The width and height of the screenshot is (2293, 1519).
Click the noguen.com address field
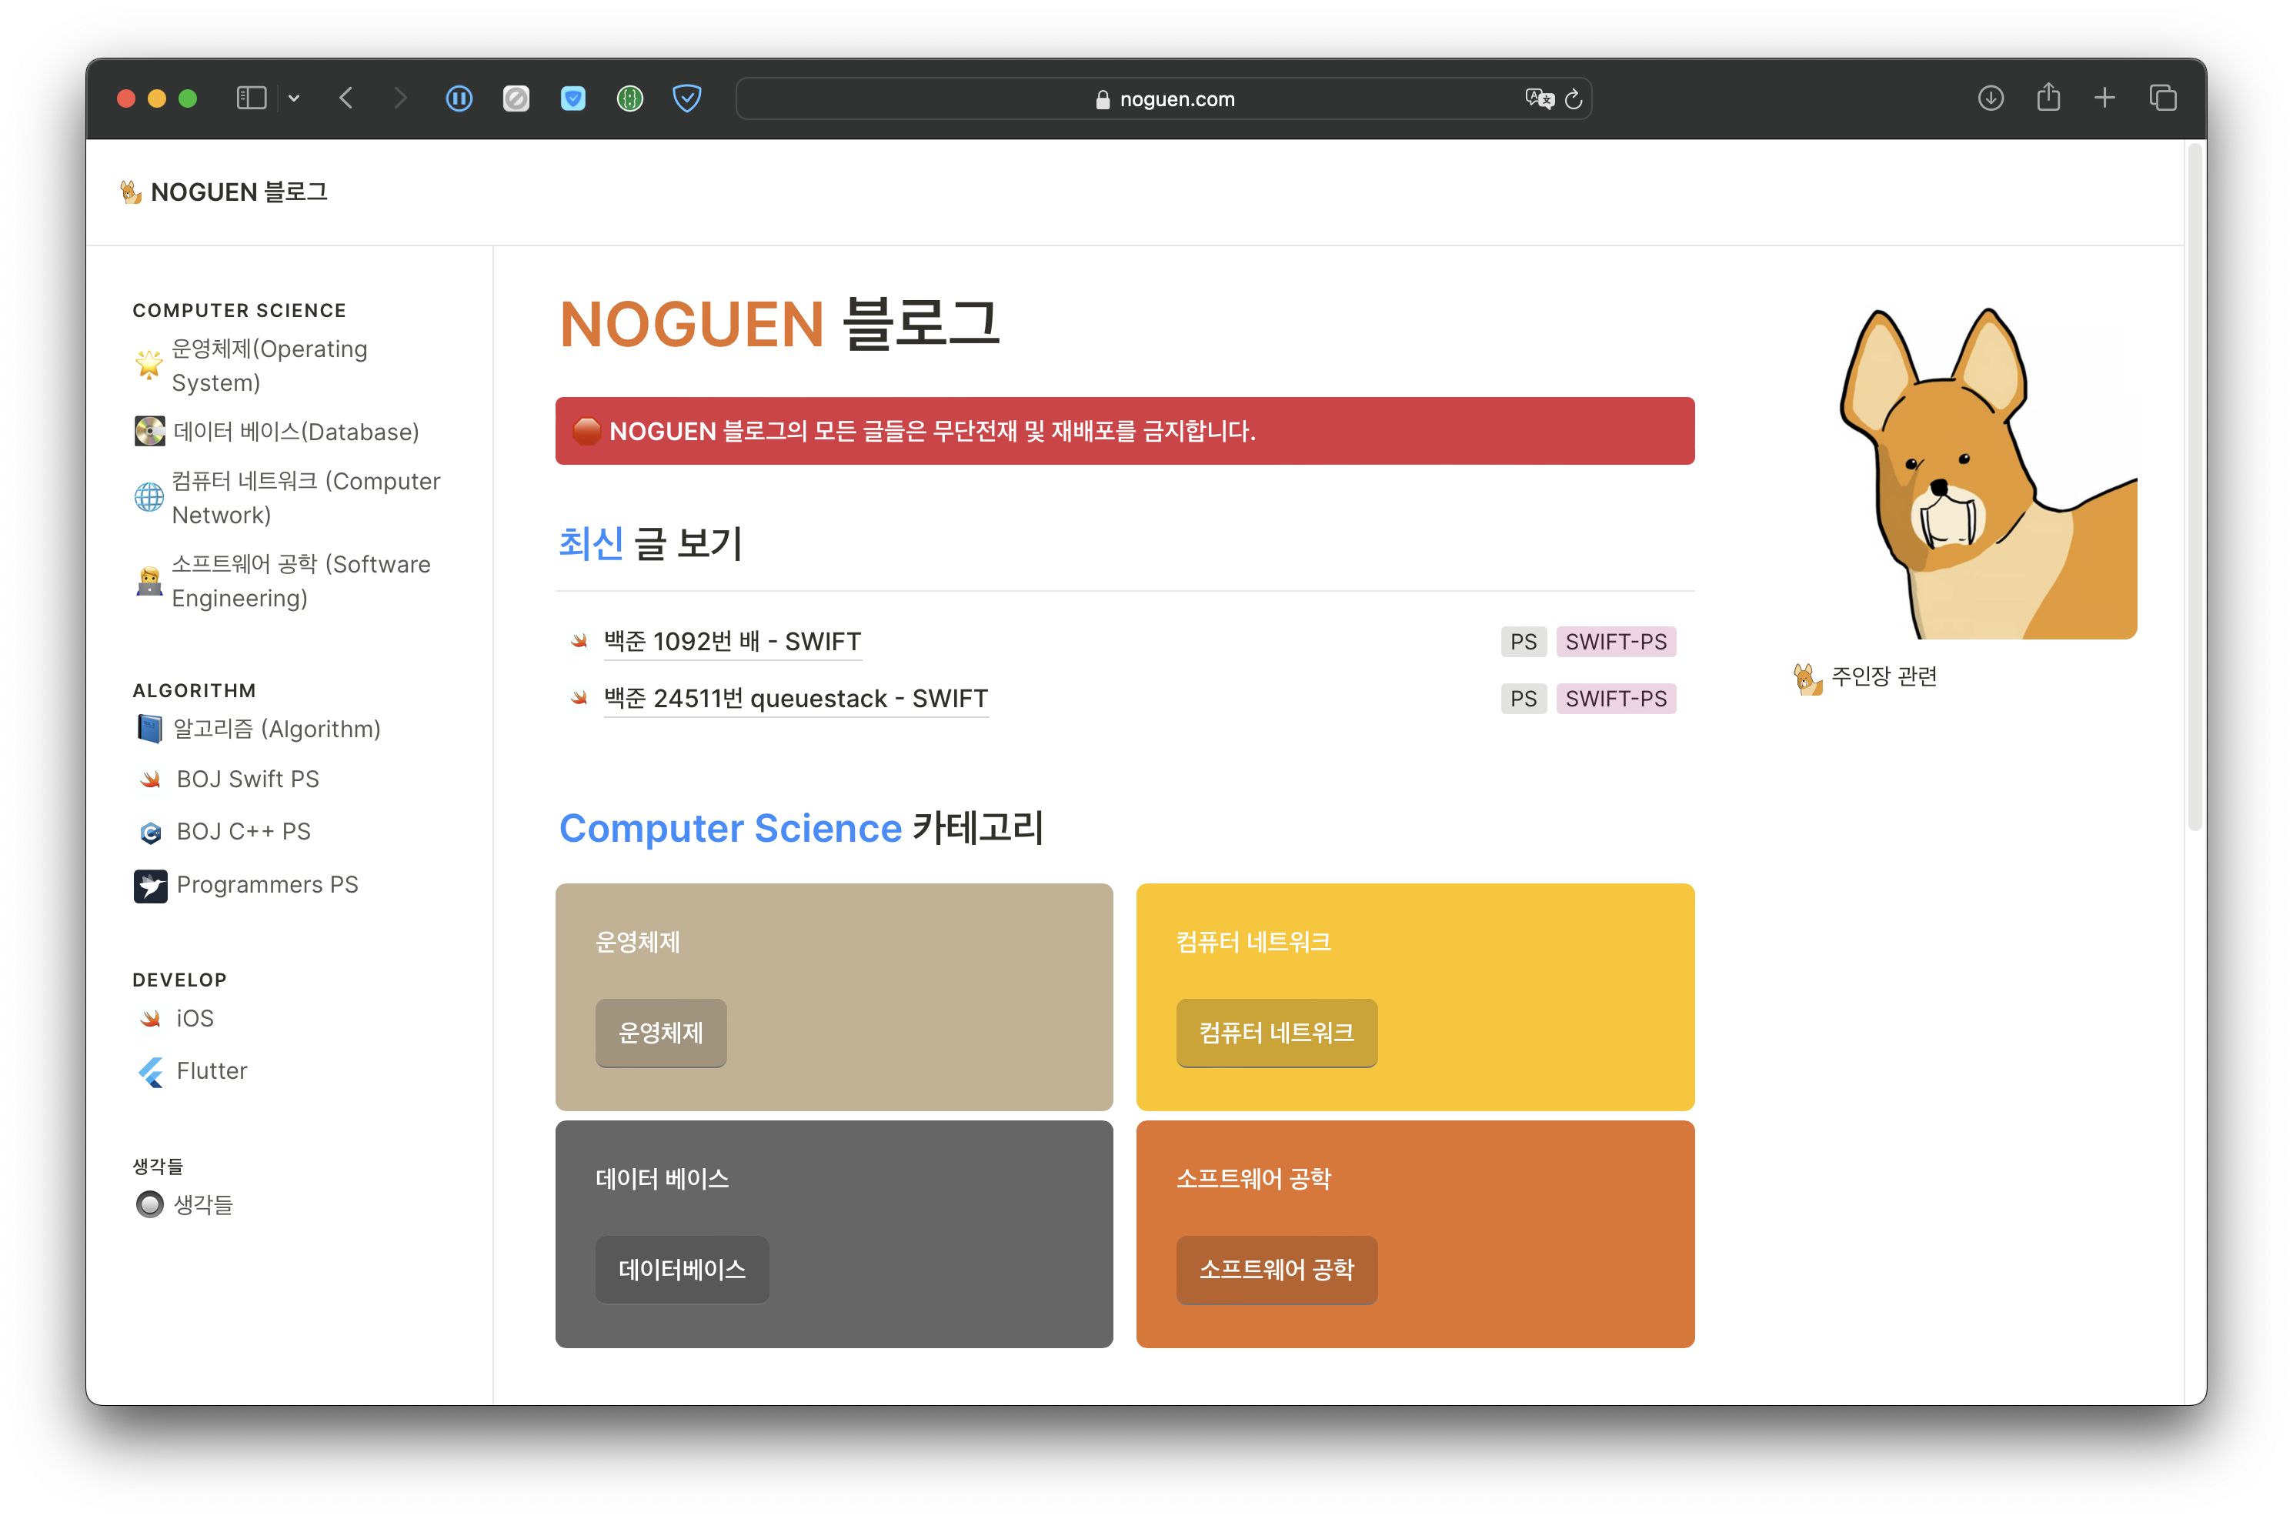(x=1163, y=98)
